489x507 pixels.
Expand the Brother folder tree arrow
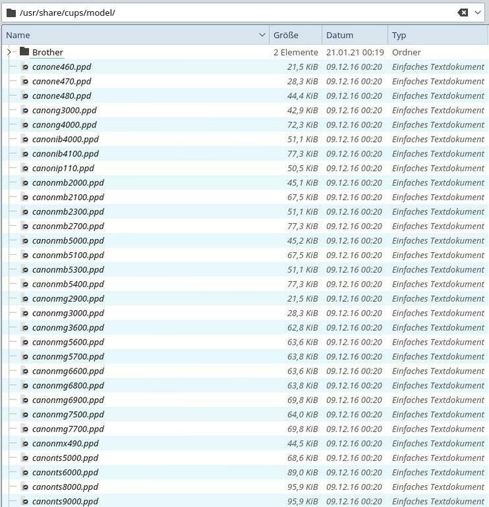[9, 52]
